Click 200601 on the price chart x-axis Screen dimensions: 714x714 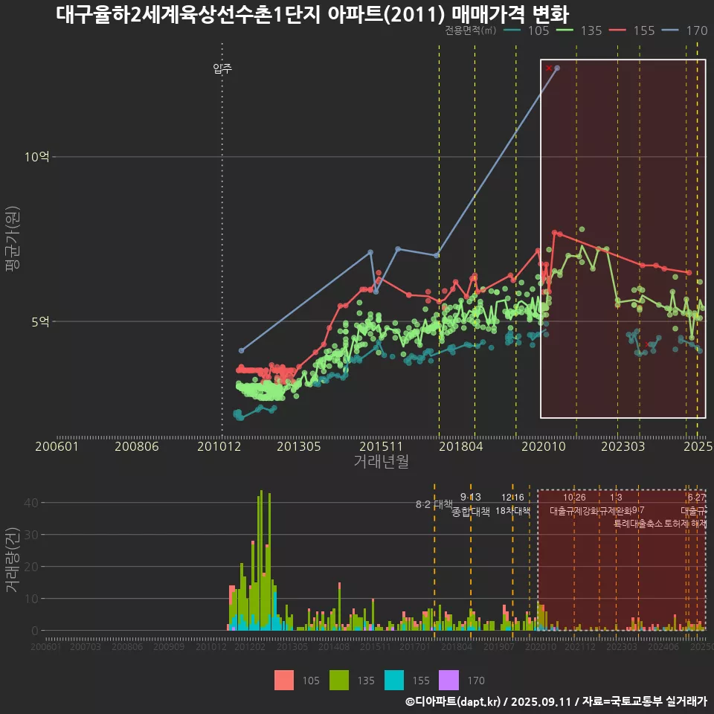(x=57, y=446)
